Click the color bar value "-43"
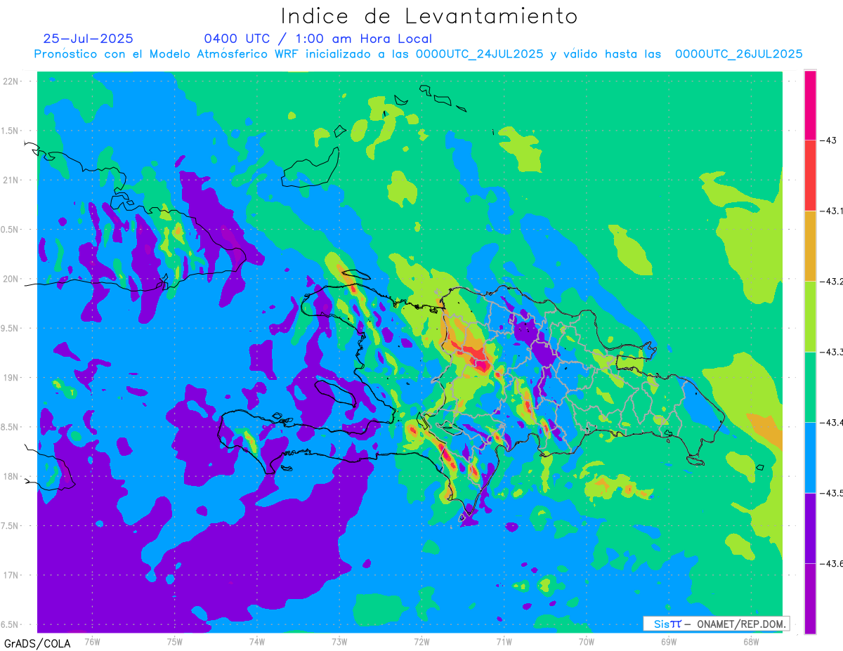Screen dimensions: 843x651 click(829, 140)
